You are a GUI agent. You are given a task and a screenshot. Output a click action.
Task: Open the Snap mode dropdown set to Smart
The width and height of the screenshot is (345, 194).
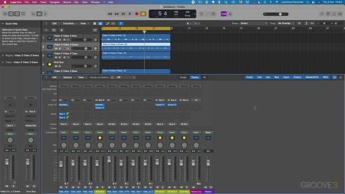[254, 23]
